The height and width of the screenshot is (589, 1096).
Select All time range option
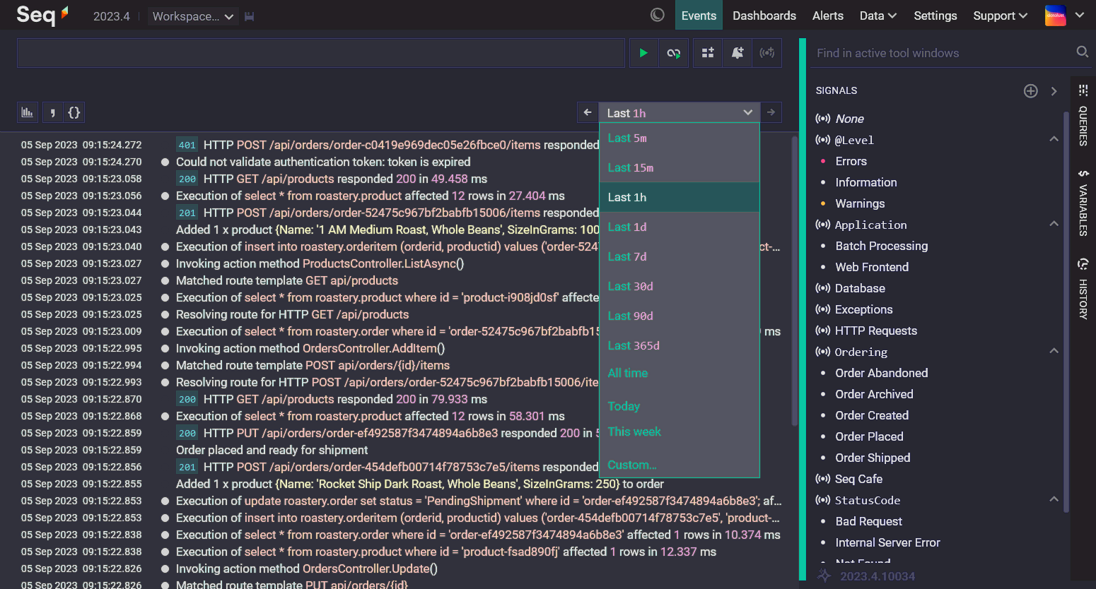(679, 373)
